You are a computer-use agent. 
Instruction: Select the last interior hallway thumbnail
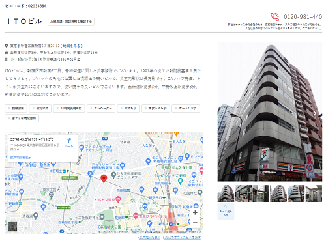(x=314, y=193)
